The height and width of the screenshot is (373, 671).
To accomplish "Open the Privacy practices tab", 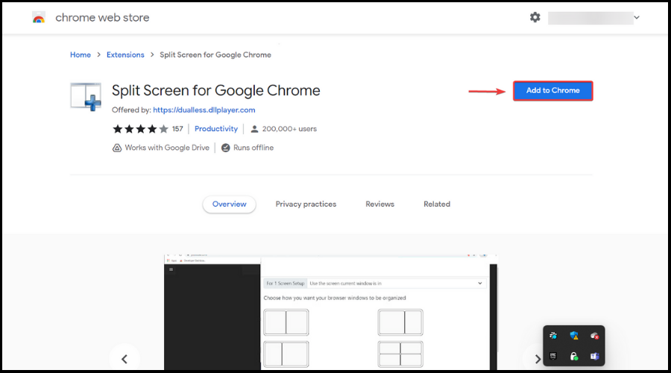I will pyautogui.click(x=306, y=204).
